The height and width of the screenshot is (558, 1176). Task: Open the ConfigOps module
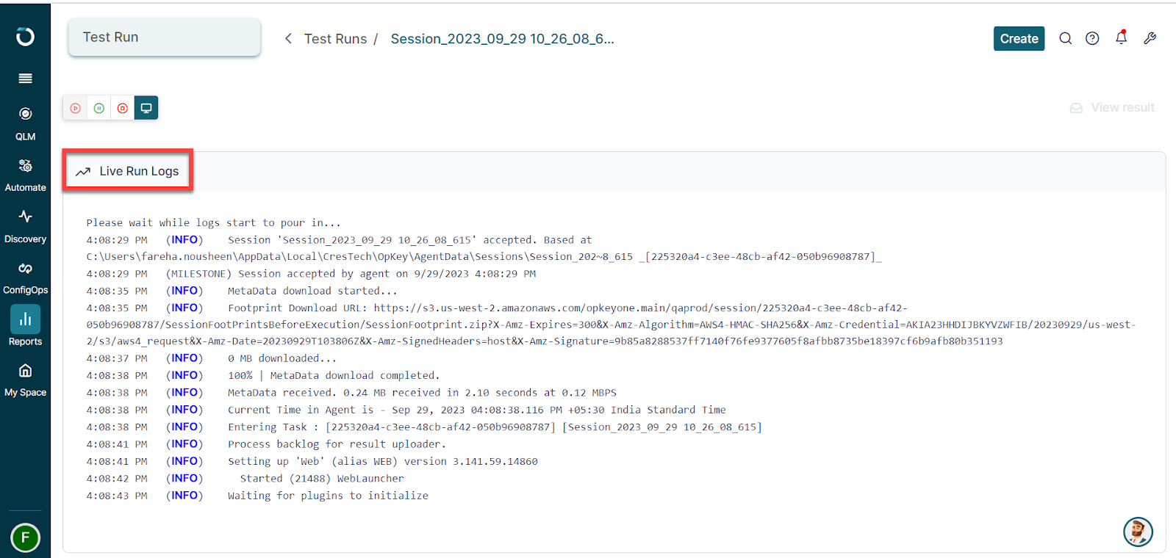point(25,278)
